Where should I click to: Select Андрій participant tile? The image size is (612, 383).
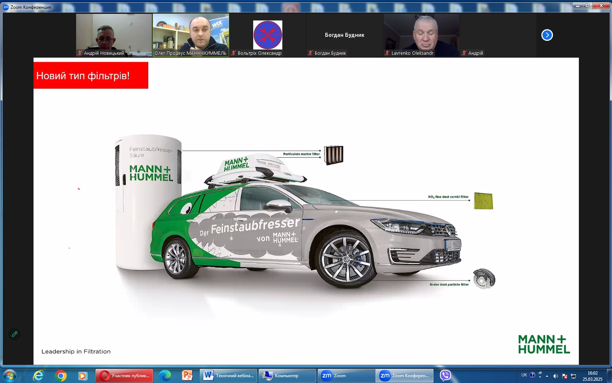click(498, 35)
